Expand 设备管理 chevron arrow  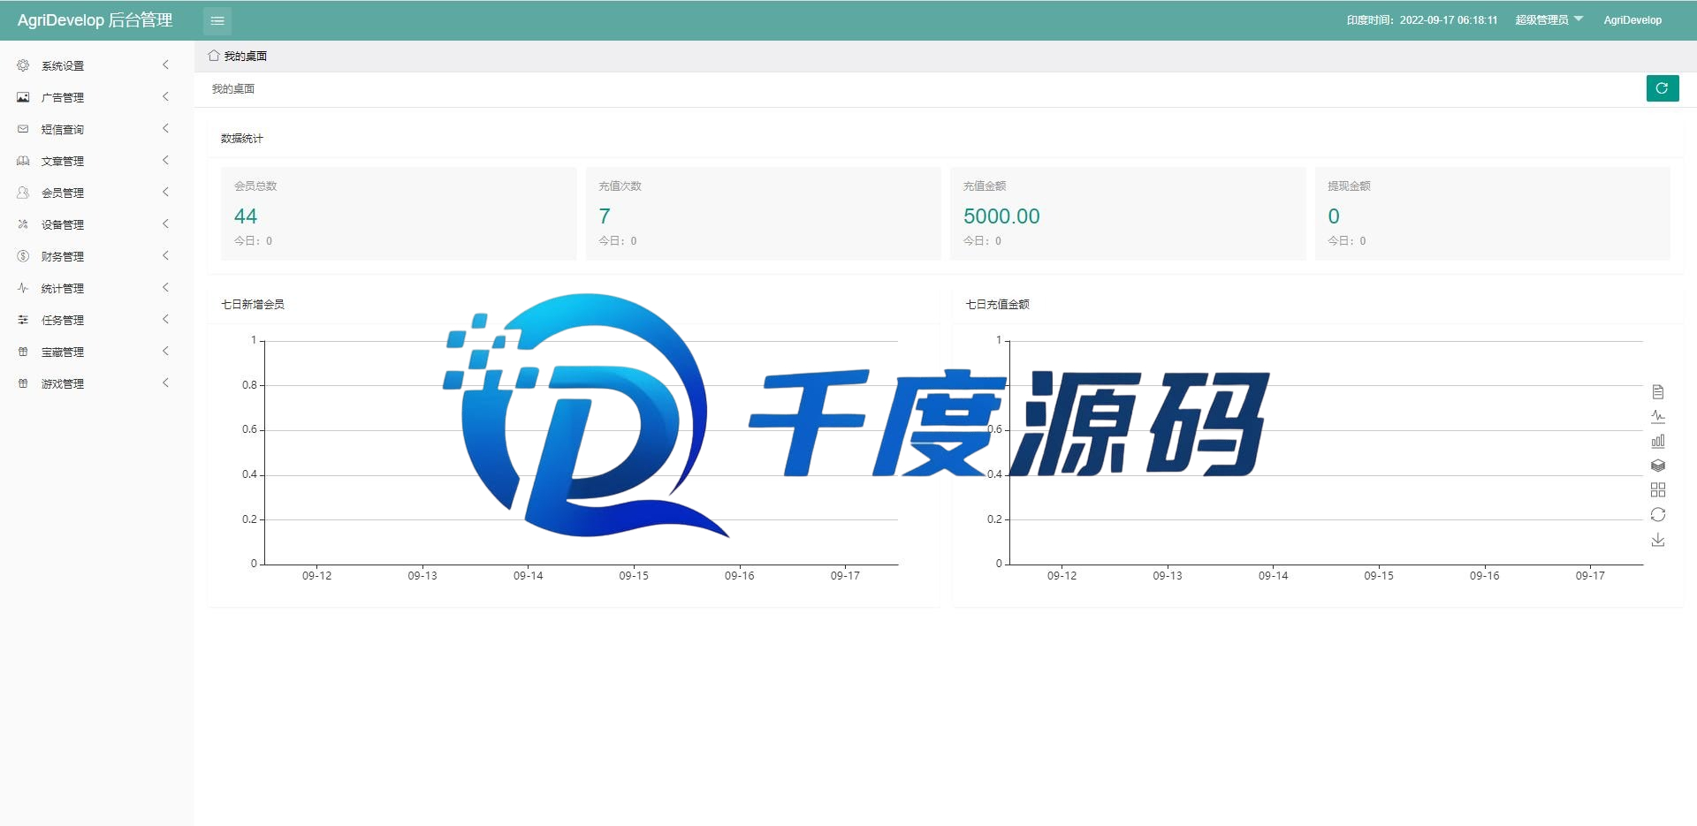(165, 224)
